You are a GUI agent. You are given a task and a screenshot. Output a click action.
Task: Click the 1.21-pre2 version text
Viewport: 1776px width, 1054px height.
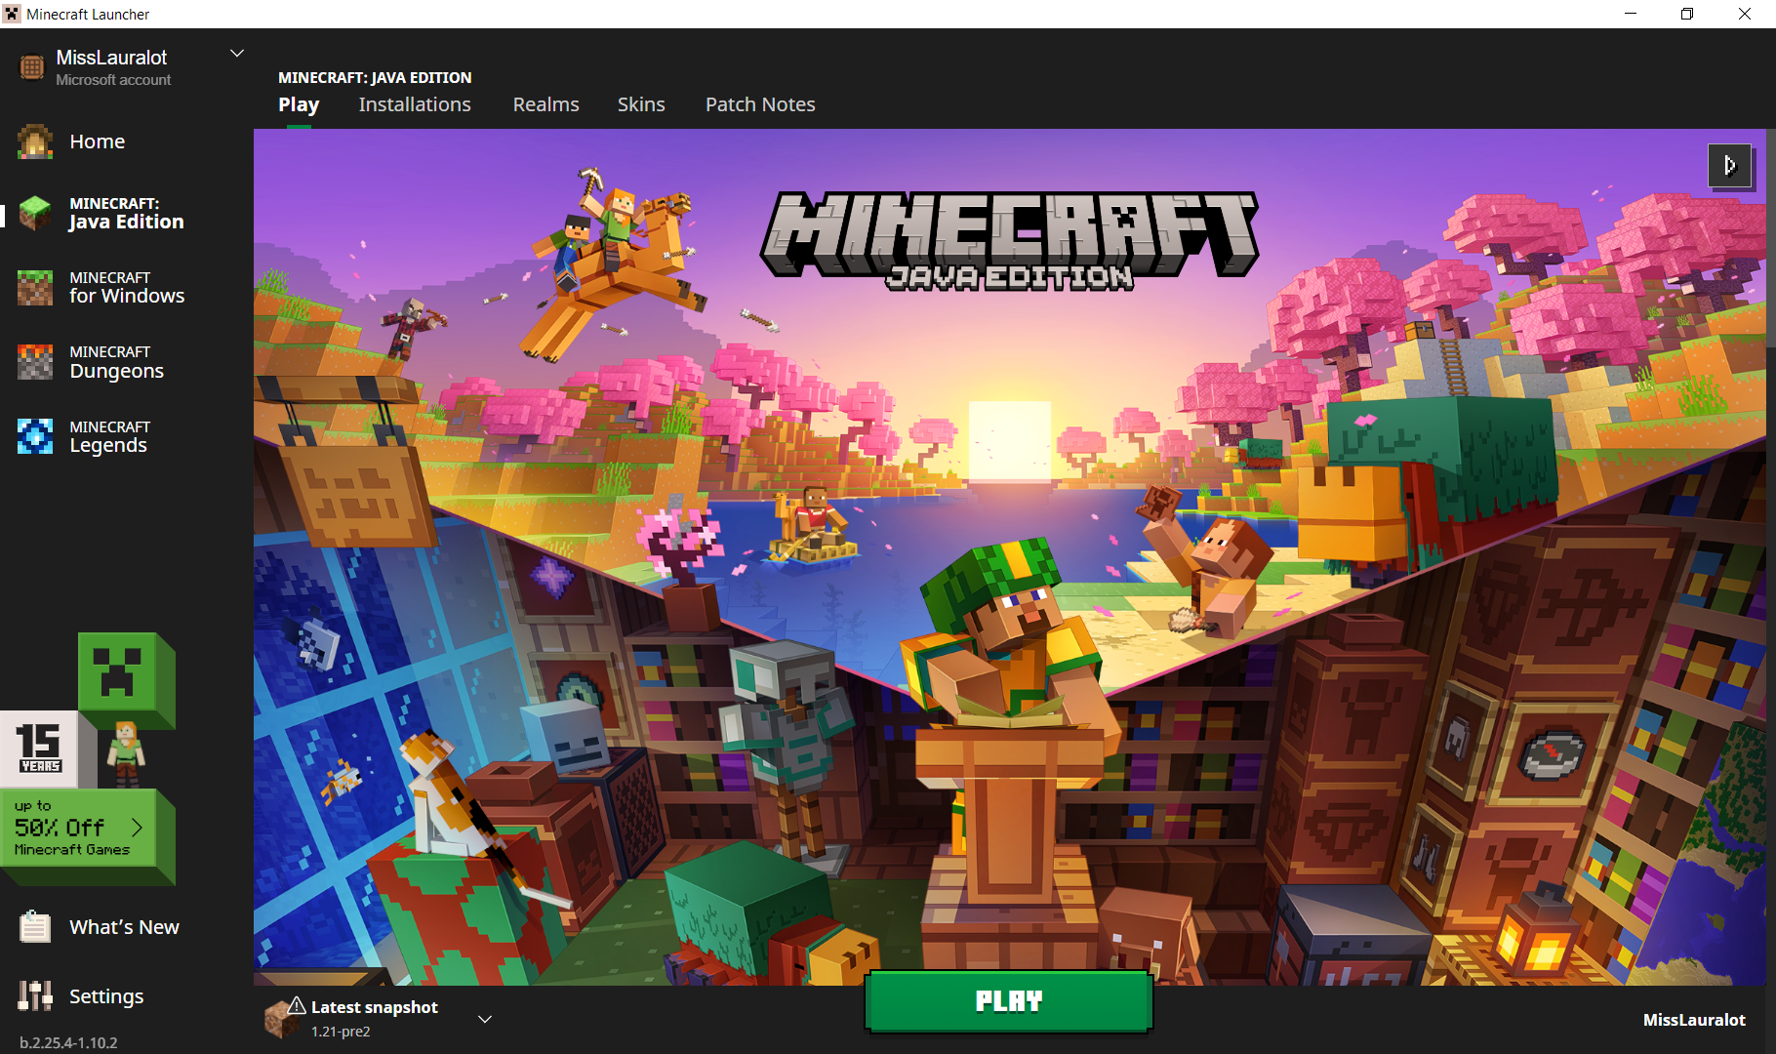[341, 1032]
